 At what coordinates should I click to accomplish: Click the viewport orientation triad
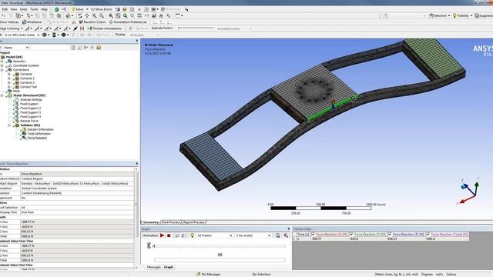[x=468, y=191]
